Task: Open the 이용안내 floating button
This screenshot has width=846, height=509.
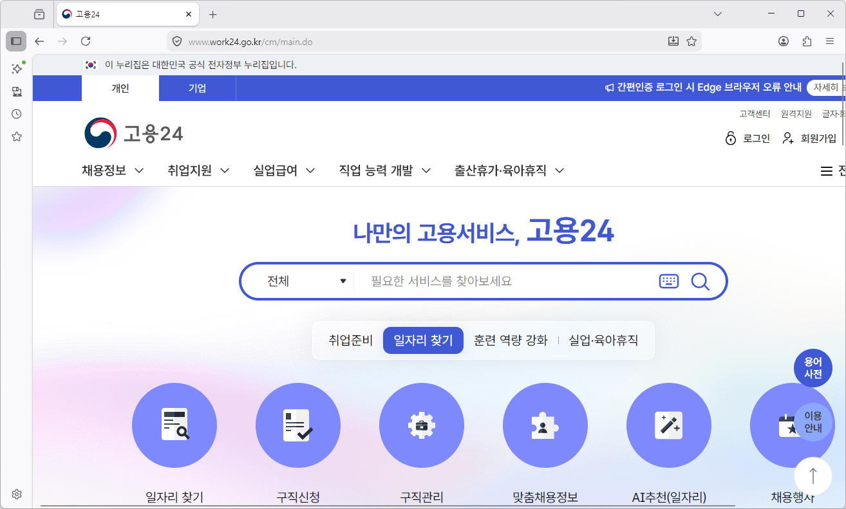Action: point(813,421)
